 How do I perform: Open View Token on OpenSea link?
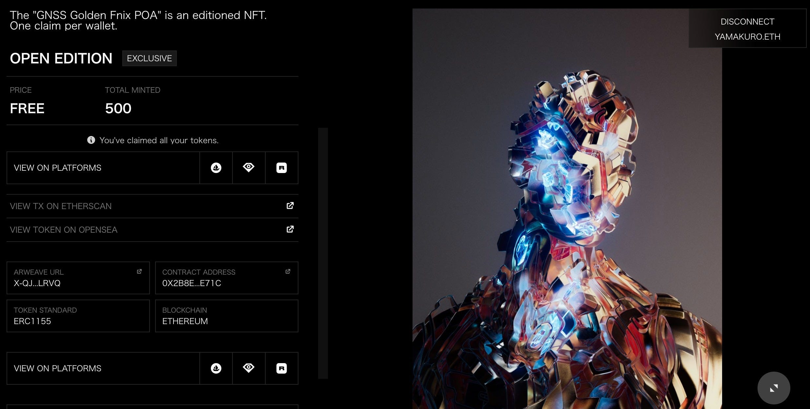point(152,230)
